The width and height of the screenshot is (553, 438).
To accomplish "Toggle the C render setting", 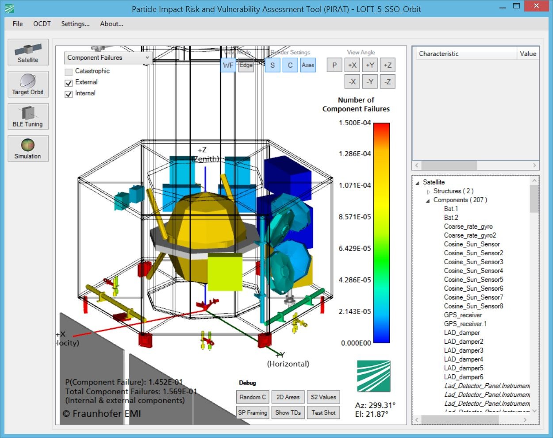I will (x=290, y=65).
